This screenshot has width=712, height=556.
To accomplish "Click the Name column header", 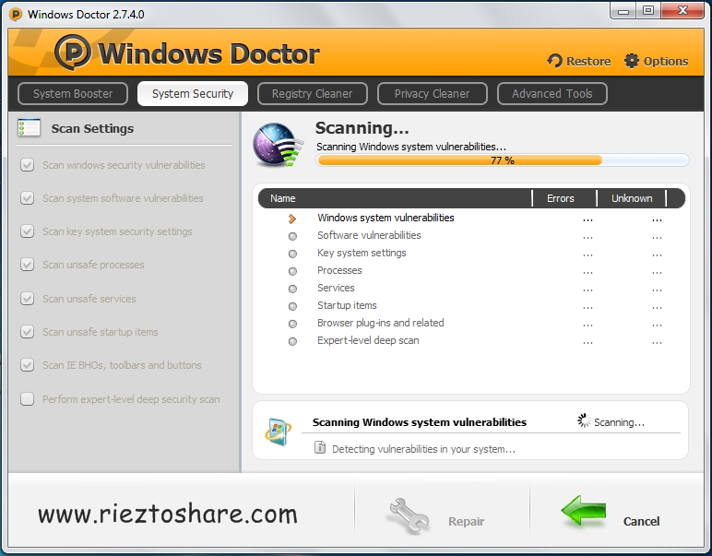I will tap(283, 198).
